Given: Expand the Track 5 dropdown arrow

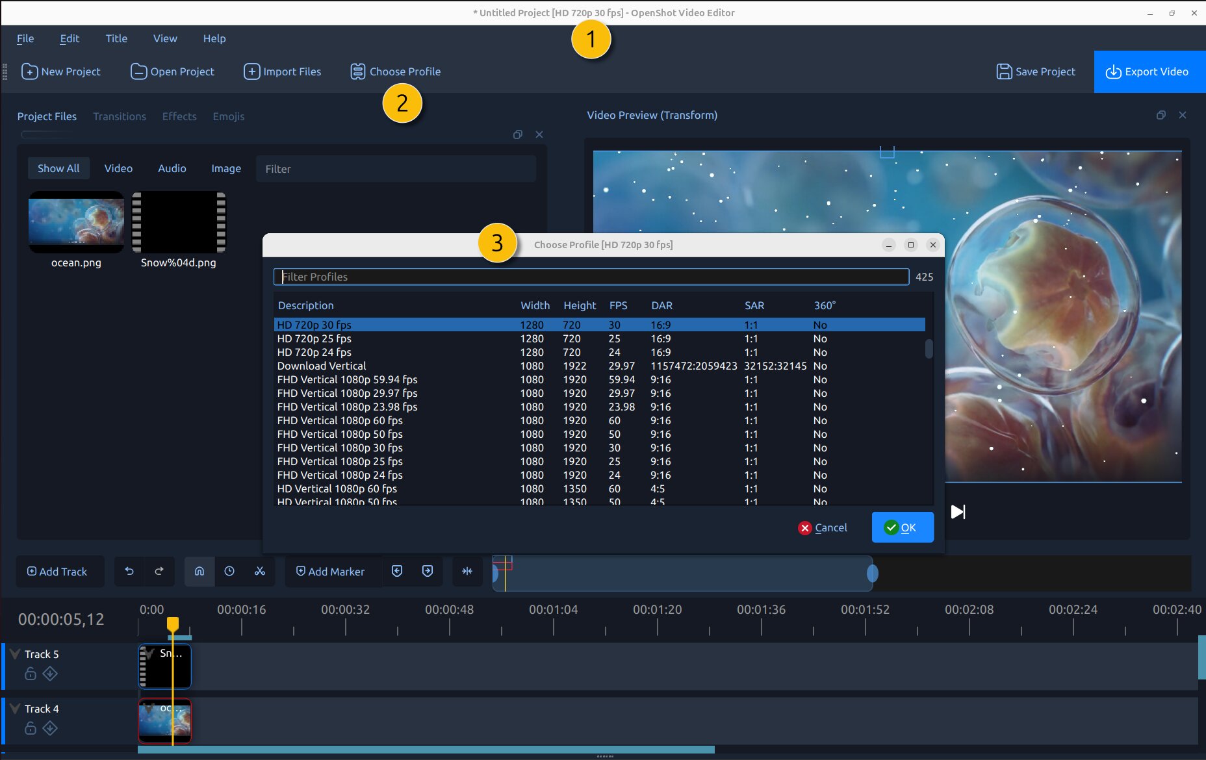Looking at the screenshot, I should [15, 654].
